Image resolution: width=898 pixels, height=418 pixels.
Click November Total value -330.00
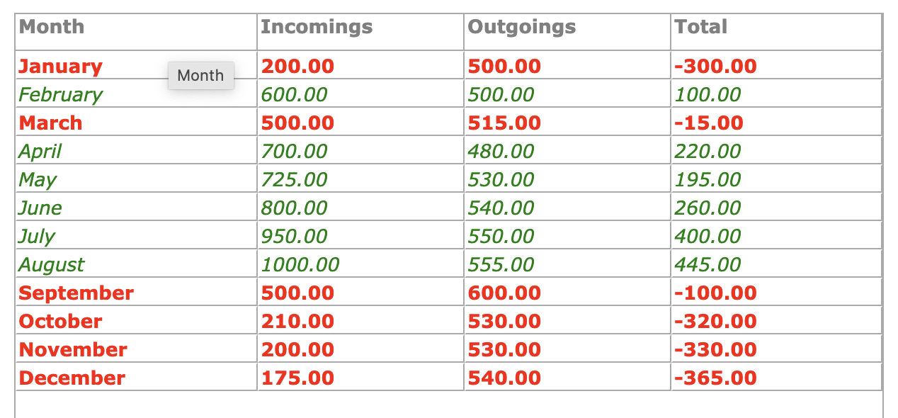pyautogui.click(x=715, y=350)
